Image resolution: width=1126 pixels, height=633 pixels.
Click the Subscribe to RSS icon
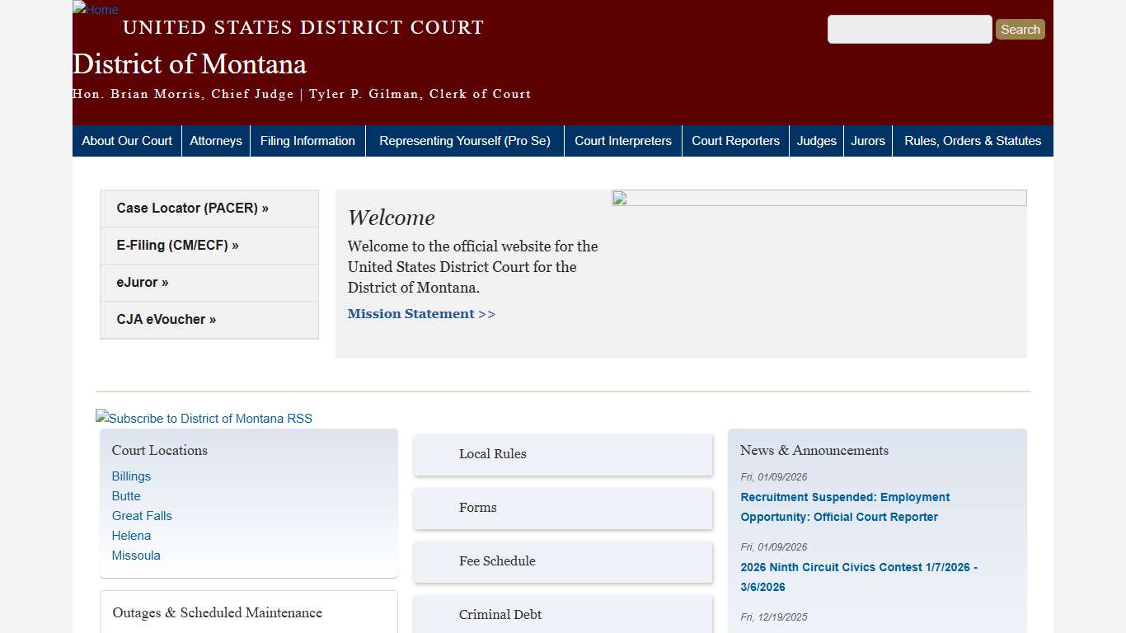[204, 419]
